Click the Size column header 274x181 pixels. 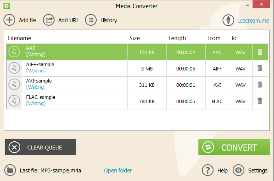pos(134,38)
